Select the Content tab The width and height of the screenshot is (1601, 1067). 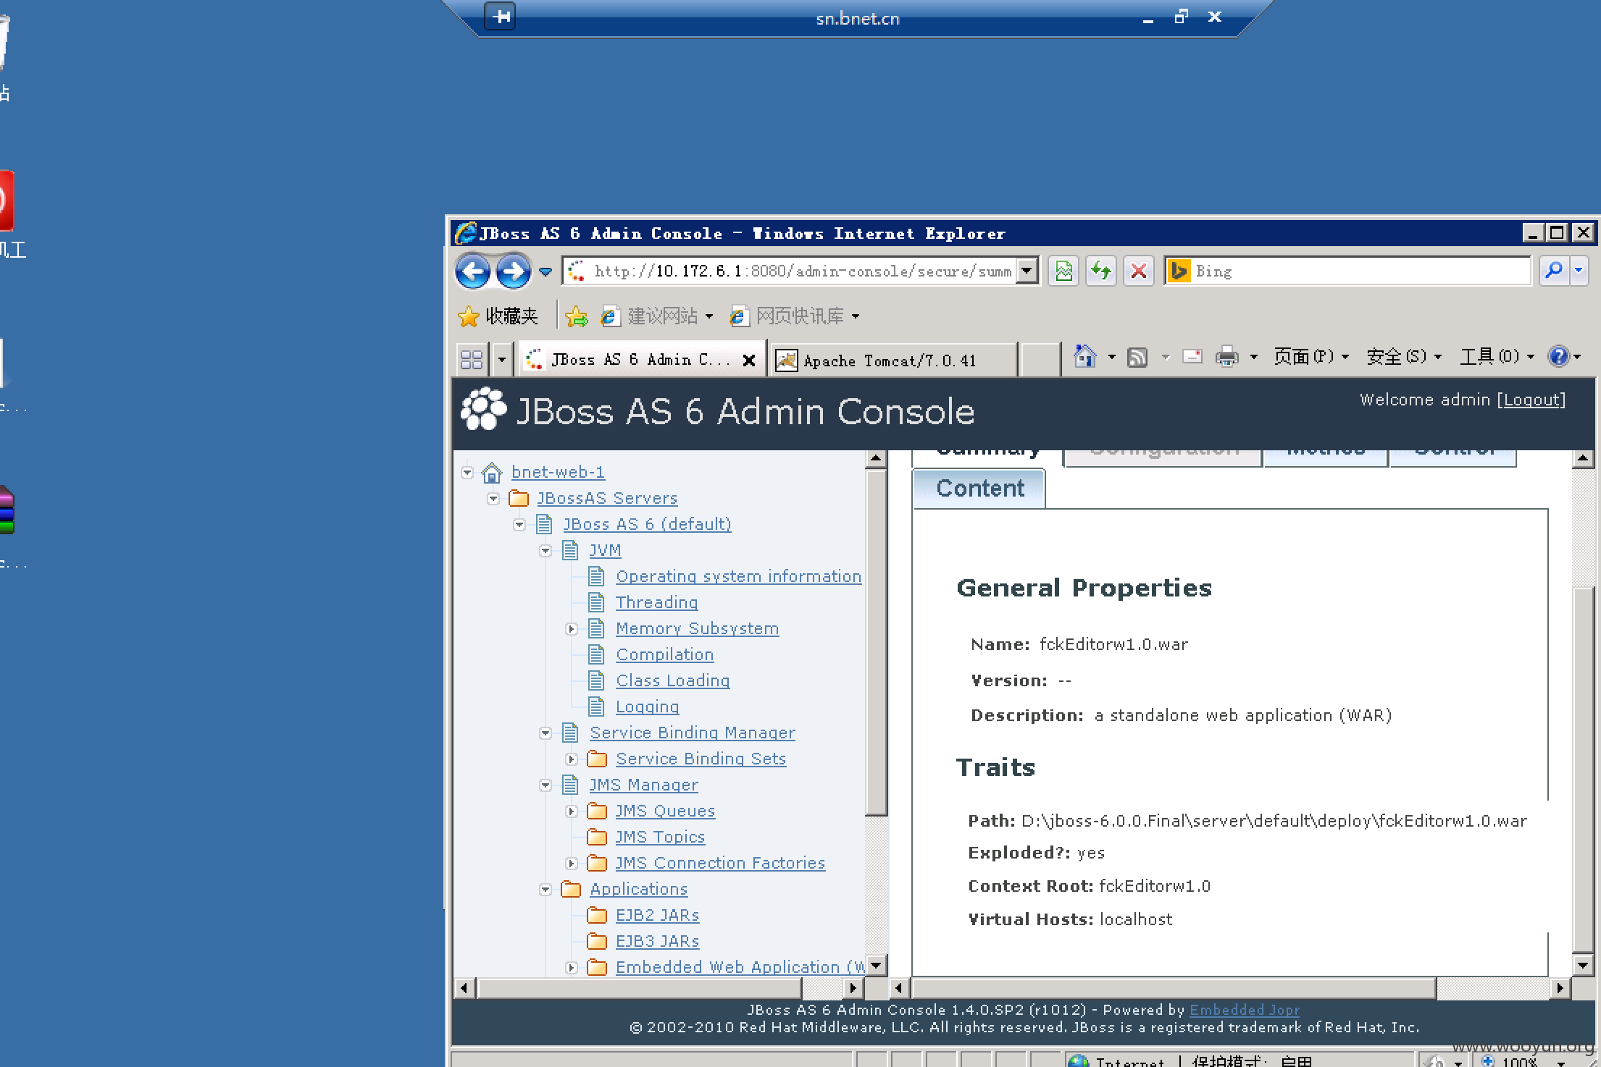(x=979, y=489)
